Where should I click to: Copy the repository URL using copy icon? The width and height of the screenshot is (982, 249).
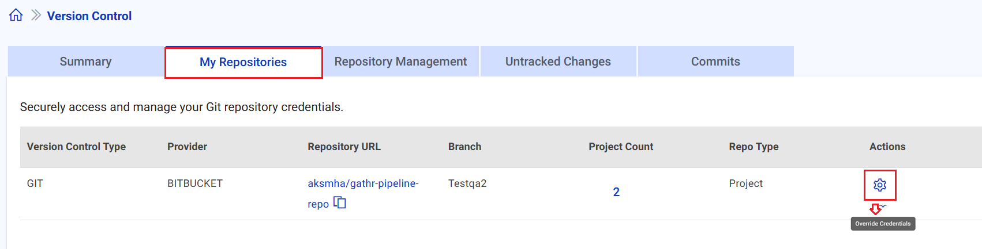[x=340, y=203]
